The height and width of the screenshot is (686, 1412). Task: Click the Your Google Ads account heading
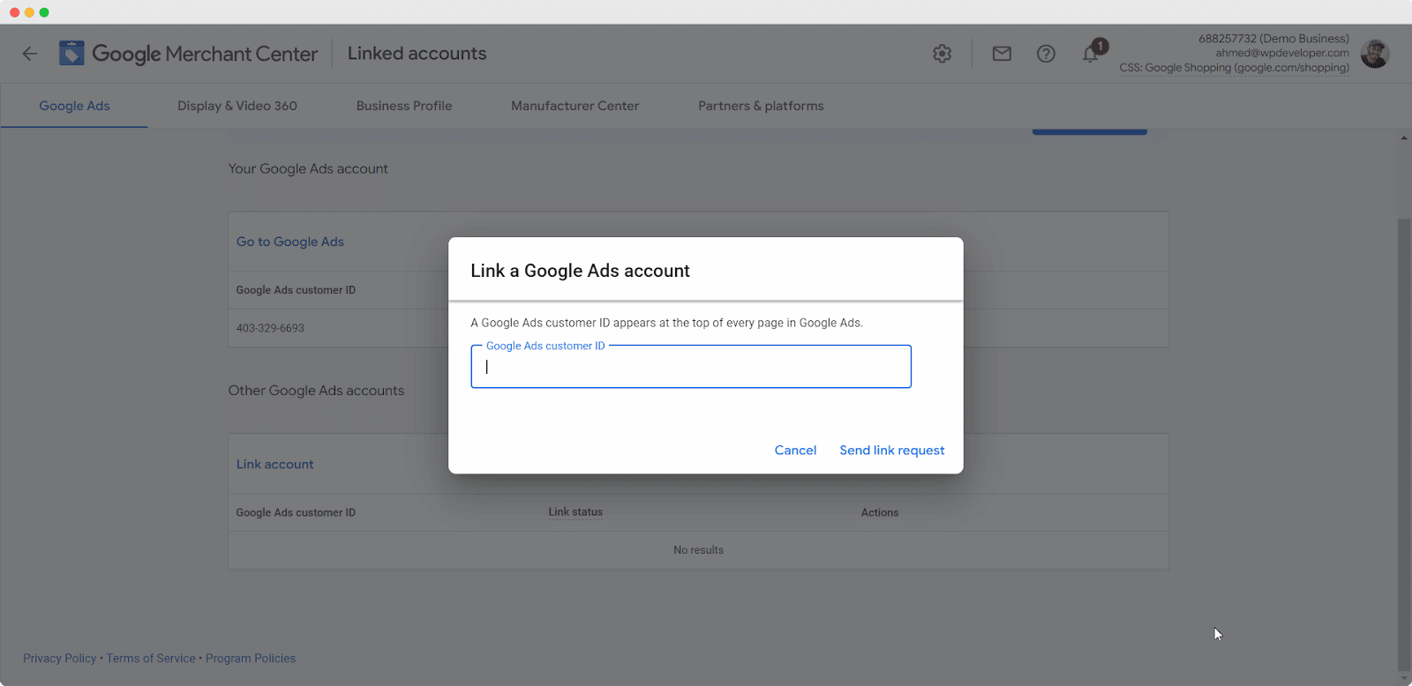tap(308, 168)
